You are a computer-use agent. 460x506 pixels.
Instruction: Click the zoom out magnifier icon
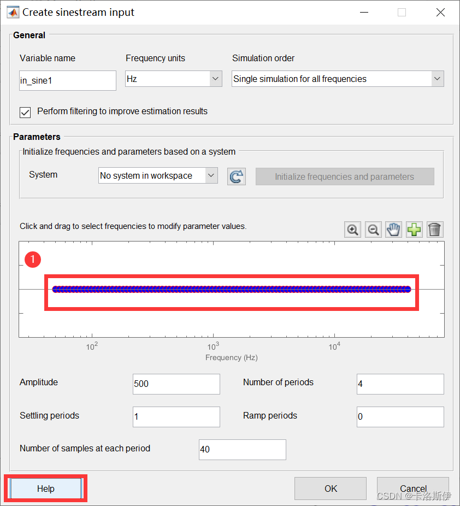tap(373, 230)
